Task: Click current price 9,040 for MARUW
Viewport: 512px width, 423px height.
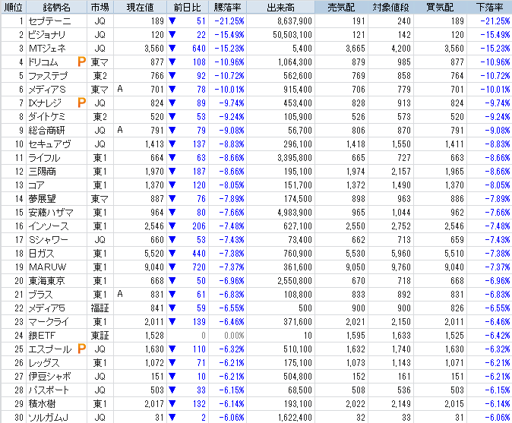Action: (x=154, y=267)
